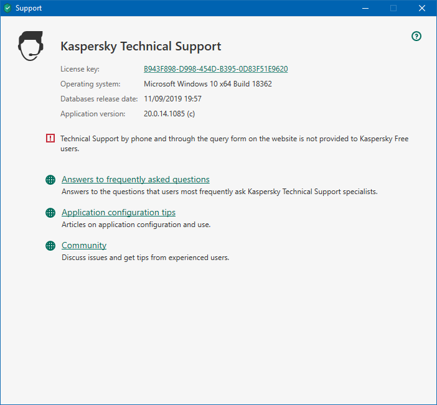Image resolution: width=437 pixels, height=405 pixels.
Task: Click the Kaspersky Technical Support heading
Action: click(141, 46)
